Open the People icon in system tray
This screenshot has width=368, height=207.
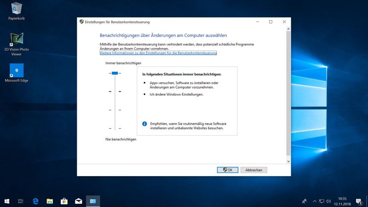click(x=305, y=201)
